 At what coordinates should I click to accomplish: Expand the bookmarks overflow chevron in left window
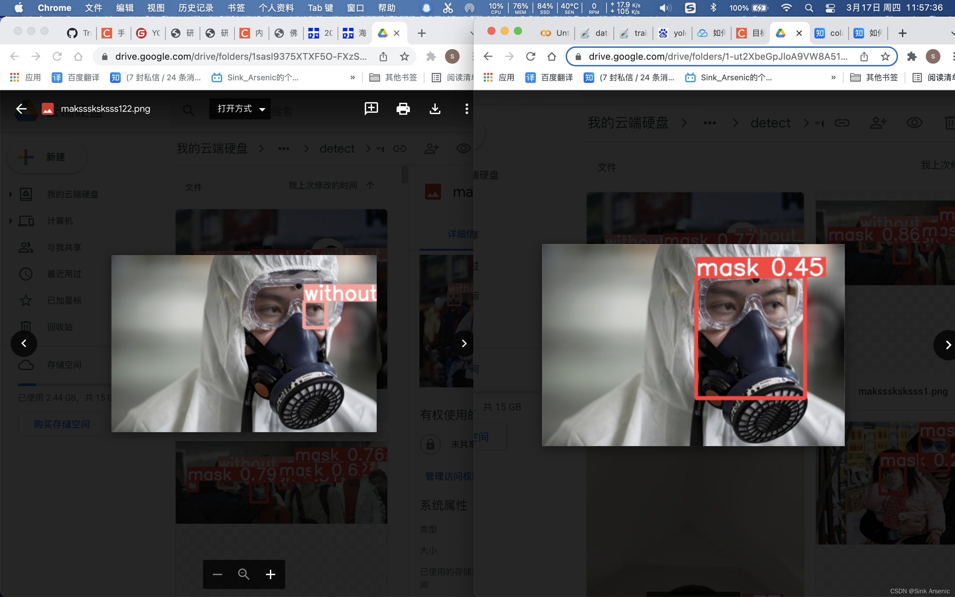(x=352, y=77)
